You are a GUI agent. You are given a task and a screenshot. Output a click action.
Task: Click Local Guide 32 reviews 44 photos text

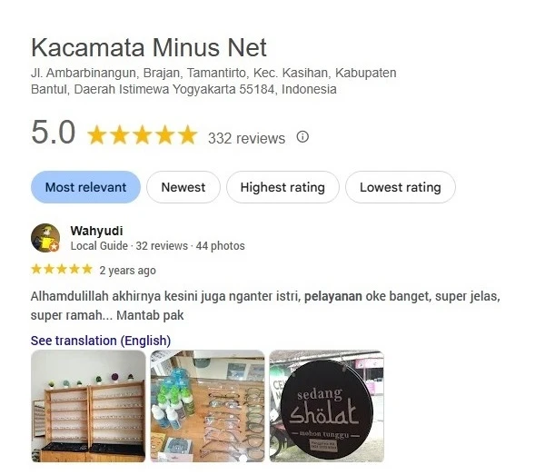tap(157, 245)
